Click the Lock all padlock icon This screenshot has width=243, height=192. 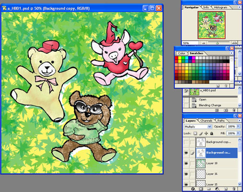click(x=211, y=133)
